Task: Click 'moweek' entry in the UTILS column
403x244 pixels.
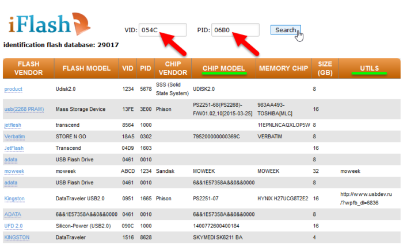Action: point(350,171)
